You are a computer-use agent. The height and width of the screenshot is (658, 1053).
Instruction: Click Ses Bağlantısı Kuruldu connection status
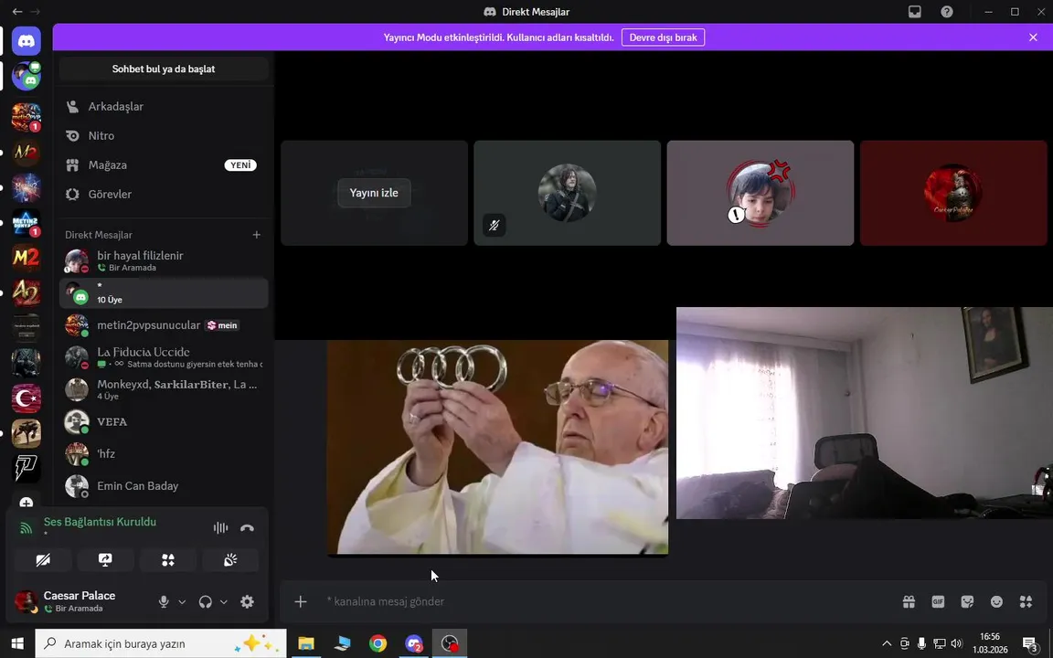coord(100,522)
